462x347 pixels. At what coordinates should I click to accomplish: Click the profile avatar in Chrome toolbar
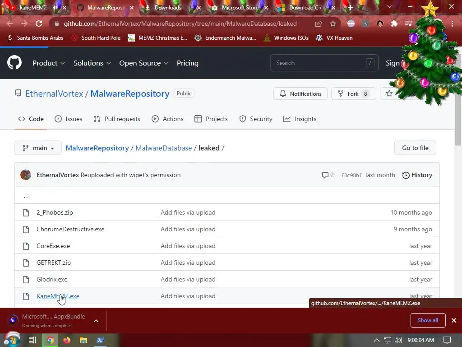tap(380, 23)
